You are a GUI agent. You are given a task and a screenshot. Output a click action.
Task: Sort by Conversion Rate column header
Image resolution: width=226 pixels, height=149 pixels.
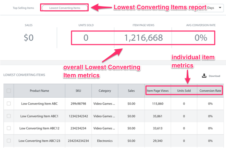(x=210, y=91)
